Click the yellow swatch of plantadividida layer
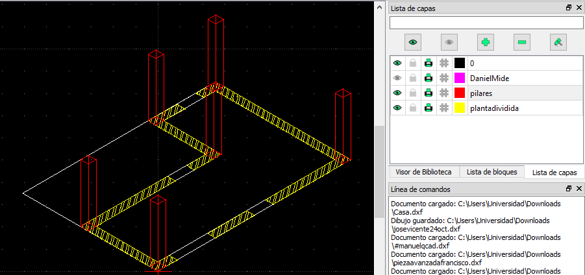 pyautogui.click(x=459, y=108)
